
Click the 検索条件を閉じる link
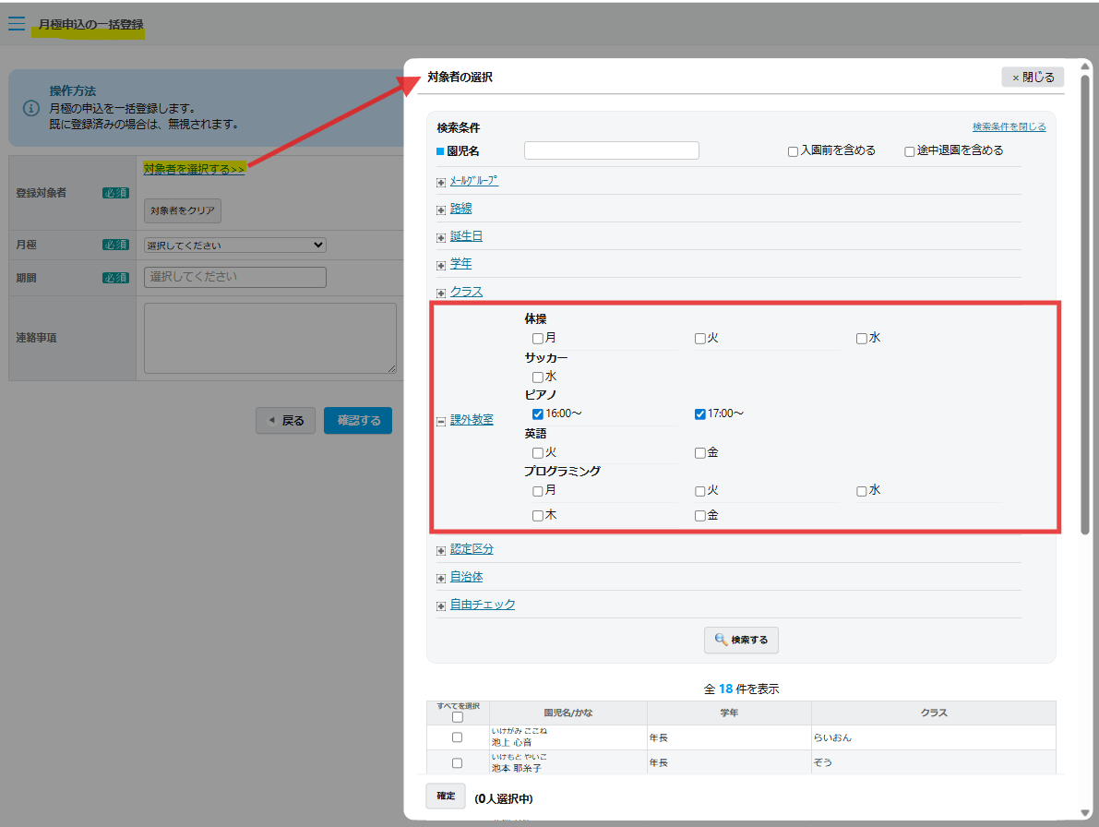[x=1009, y=127]
